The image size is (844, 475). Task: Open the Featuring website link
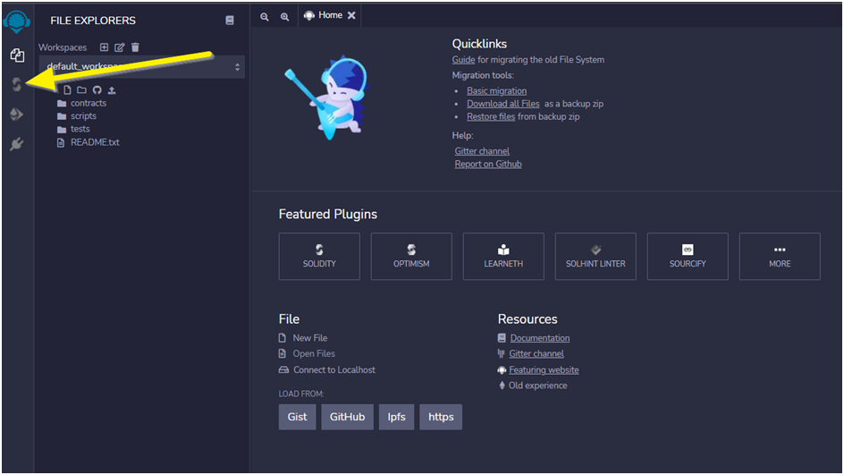coord(544,370)
